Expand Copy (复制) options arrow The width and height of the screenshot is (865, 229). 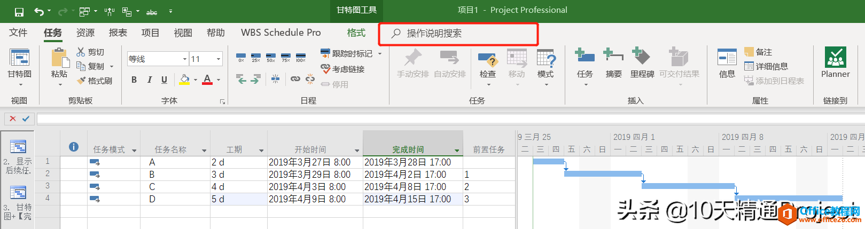tap(112, 67)
